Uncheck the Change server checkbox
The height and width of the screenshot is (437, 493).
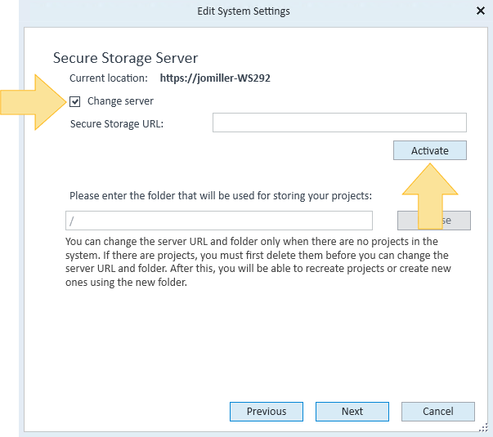click(x=75, y=101)
